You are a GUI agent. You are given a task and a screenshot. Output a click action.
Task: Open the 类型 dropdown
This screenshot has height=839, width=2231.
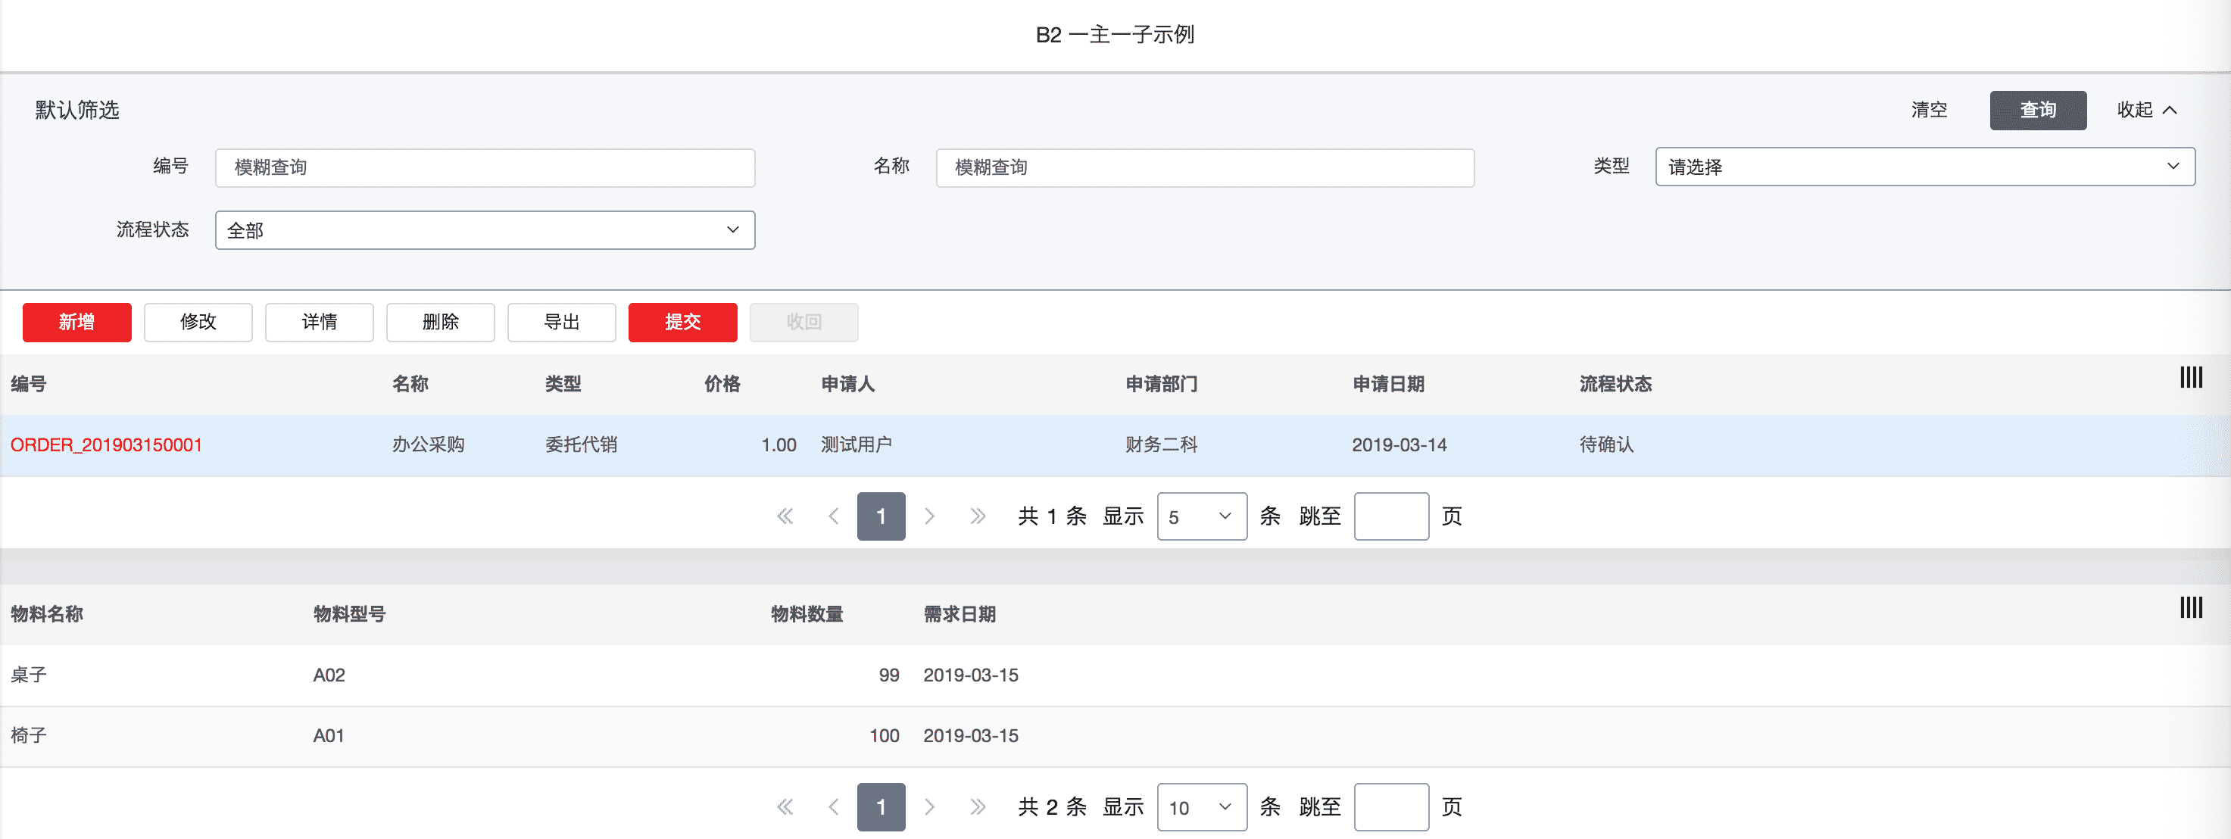1924,167
